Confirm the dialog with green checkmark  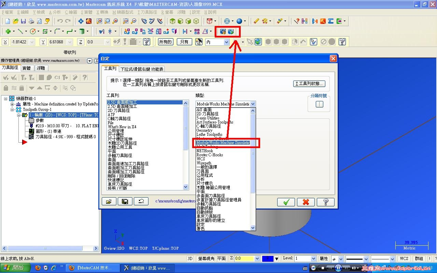286,202
